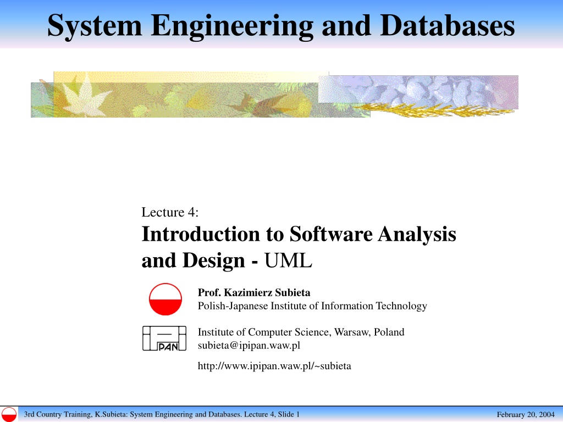Viewport: 563px width, 422px height.
Task: Click the 'System Engineering and Databases' title
Action: point(281,25)
